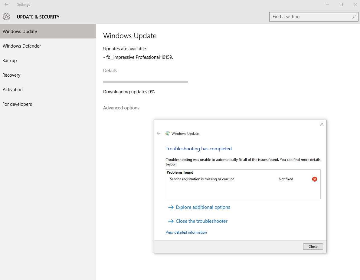Click Close the troubleshooter link
Viewport: 360px width, 280px height.
(x=201, y=221)
